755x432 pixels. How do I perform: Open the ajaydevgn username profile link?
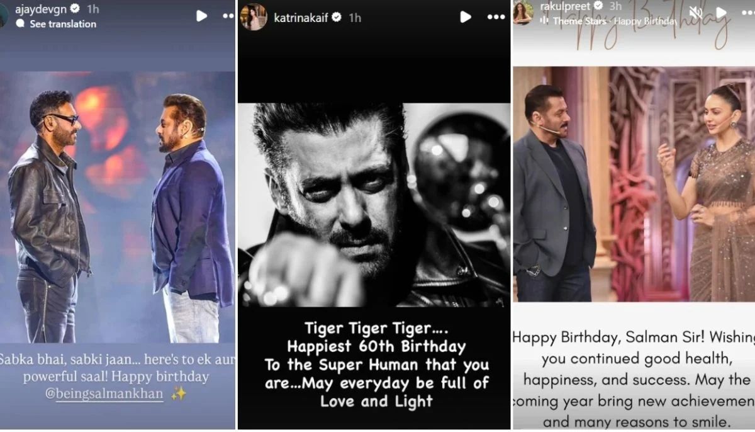pos(40,9)
